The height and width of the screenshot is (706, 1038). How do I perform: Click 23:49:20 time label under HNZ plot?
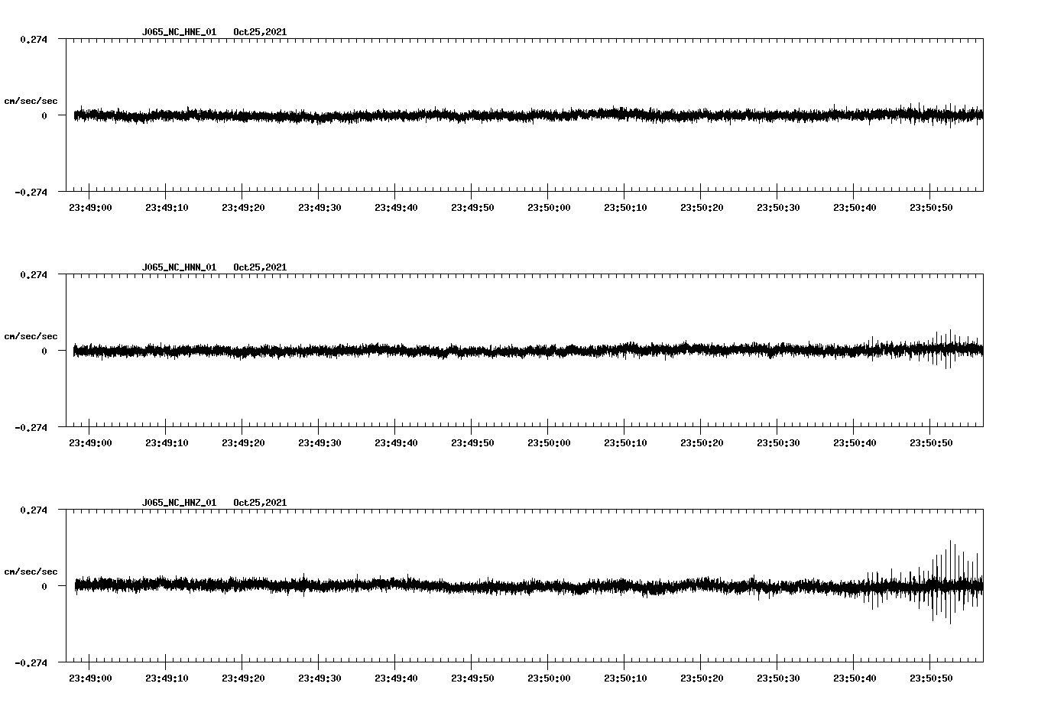point(243,678)
